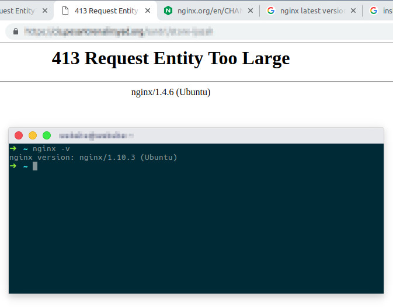Switch to the leftmost partially visible tab
Image resolution: width=393 pixels, height=307 pixels.
18,11
